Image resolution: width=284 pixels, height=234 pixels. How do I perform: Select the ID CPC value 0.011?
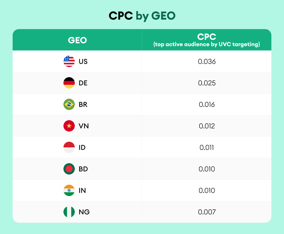tap(207, 147)
